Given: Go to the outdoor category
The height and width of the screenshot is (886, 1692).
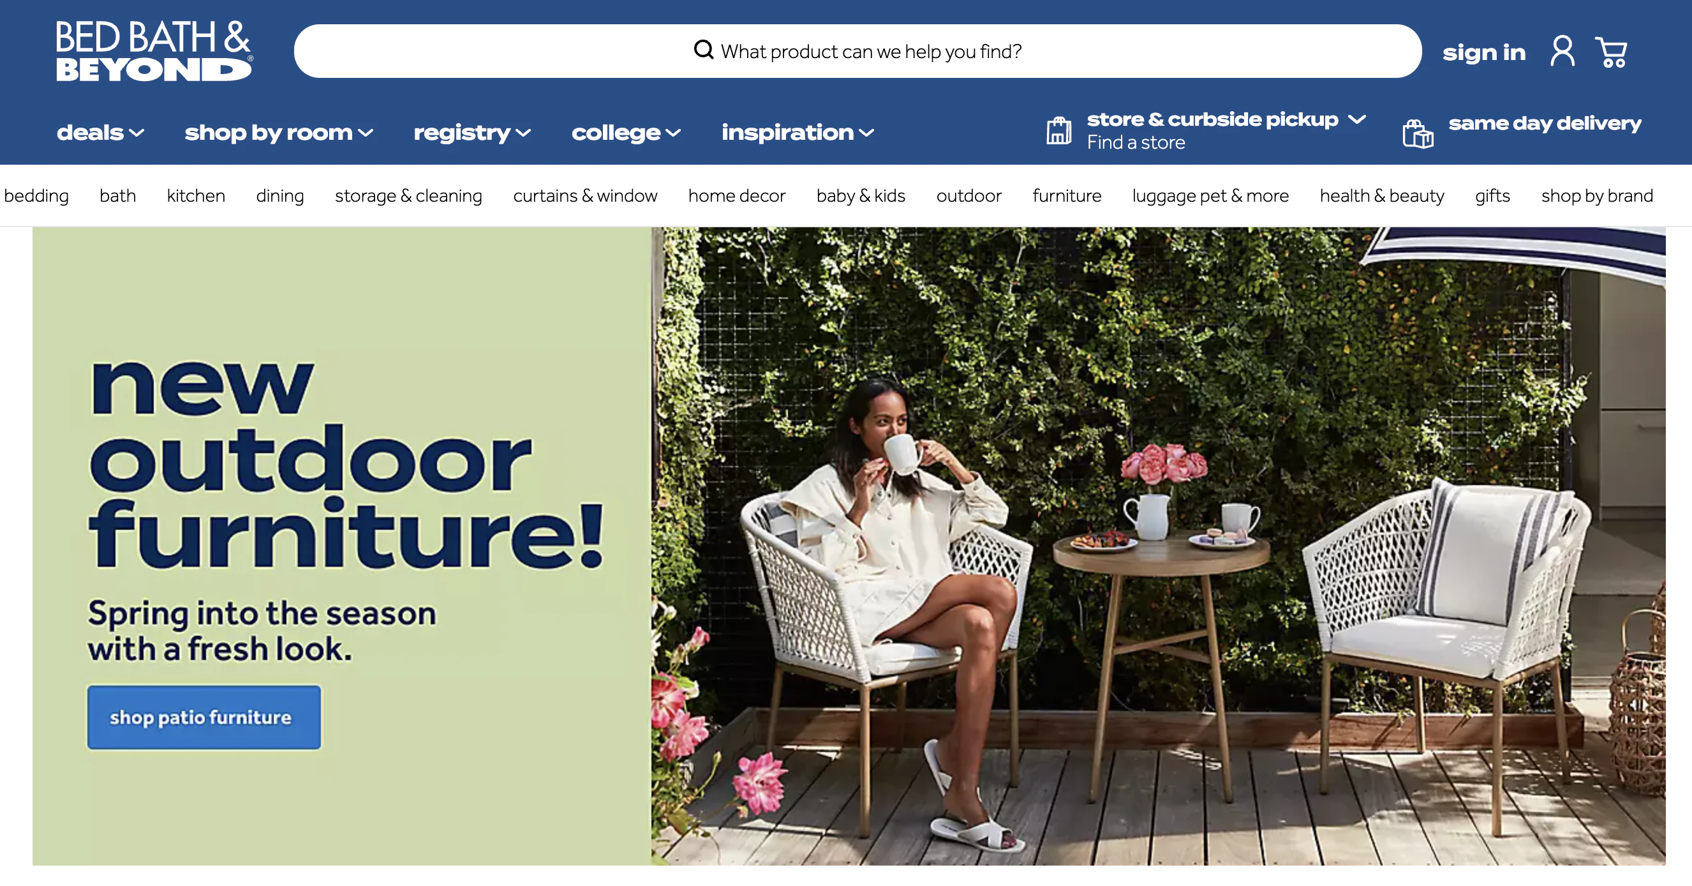Looking at the screenshot, I should coord(969,196).
